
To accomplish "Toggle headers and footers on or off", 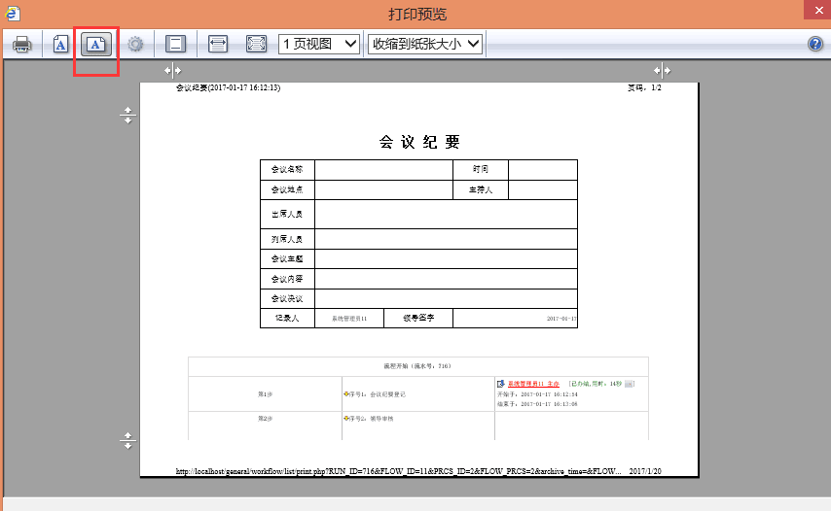I will click(x=175, y=44).
